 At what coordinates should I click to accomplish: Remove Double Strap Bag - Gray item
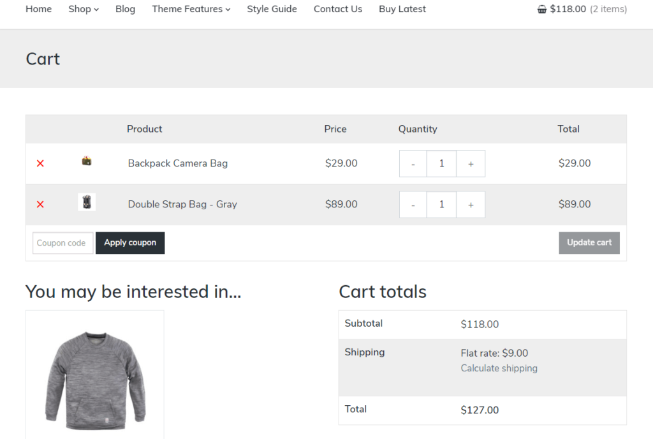click(x=40, y=204)
